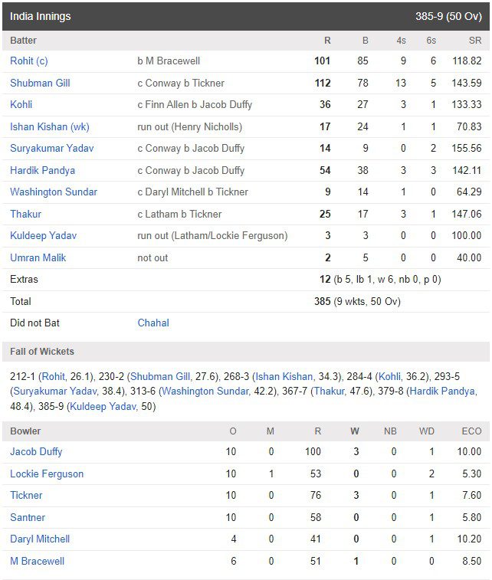Click Washington Sundar in batter column
Viewport: 492px width, 580px height.
[54, 192]
